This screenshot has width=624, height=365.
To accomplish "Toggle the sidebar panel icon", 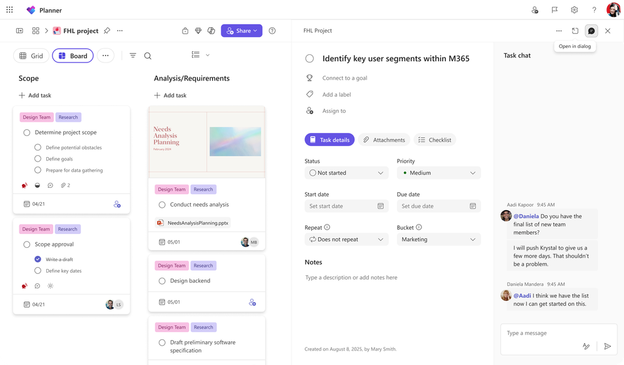I will pos(19,31).
